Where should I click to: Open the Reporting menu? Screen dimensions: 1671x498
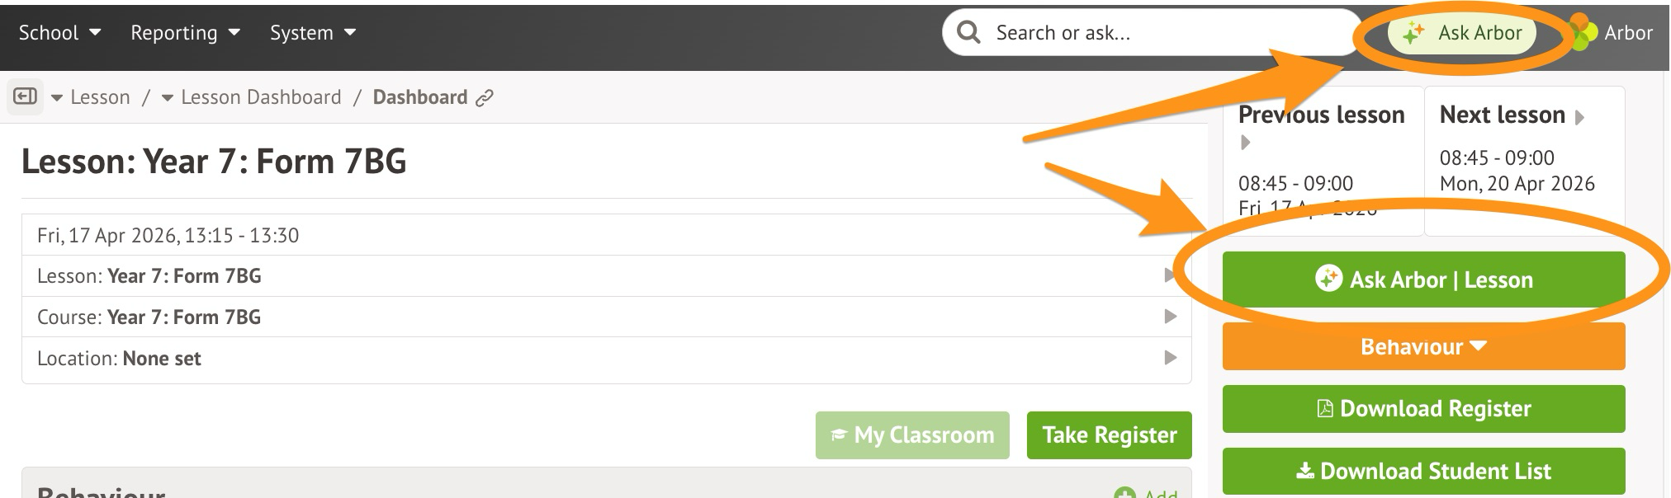point(185,33)
